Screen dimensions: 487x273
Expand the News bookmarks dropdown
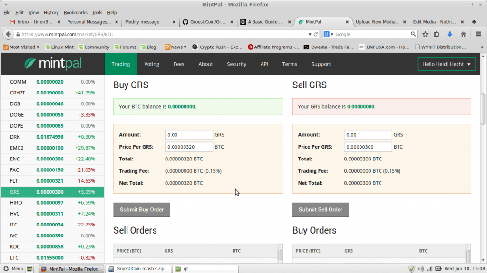click(175, 47)
